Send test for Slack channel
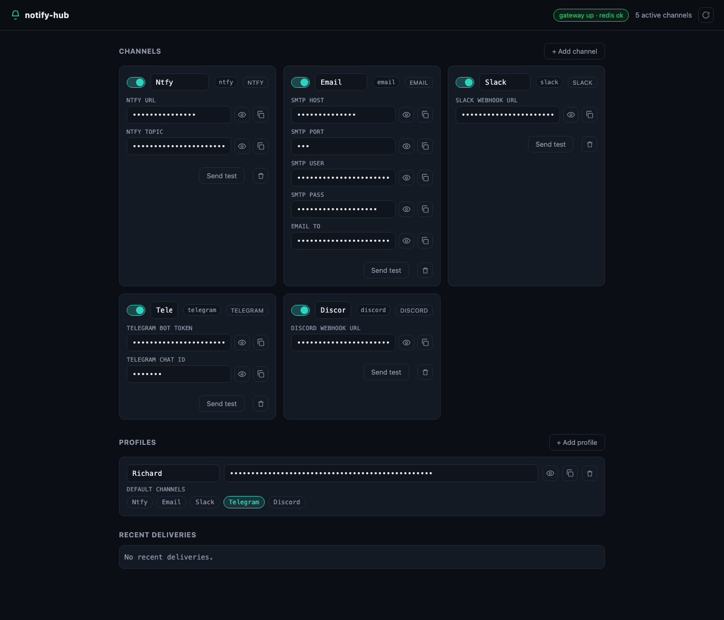The height and width of the screenshot is (620, 724). pos(551,144)
